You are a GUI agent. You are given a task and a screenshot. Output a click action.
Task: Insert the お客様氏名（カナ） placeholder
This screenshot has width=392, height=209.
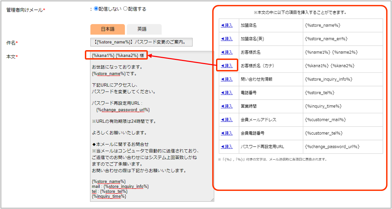click(x=227, y=65)
